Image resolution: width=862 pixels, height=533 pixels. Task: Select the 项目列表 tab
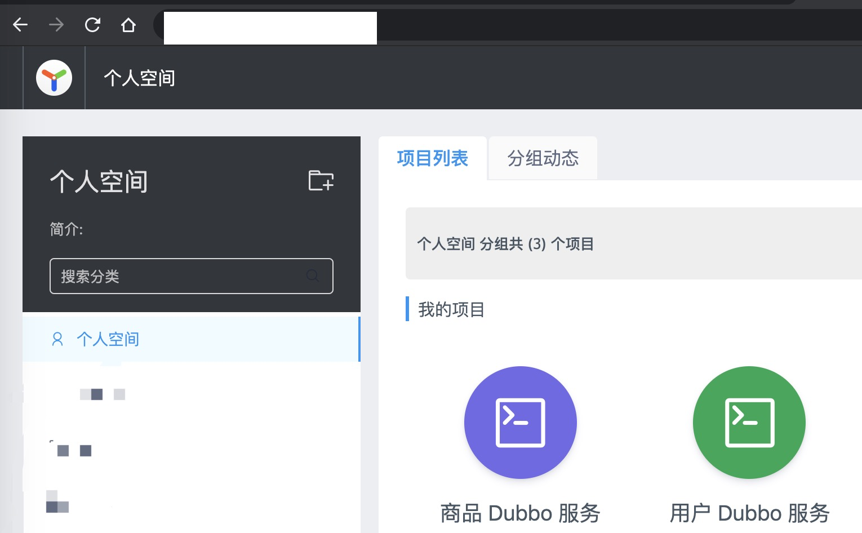pos(432,158)
